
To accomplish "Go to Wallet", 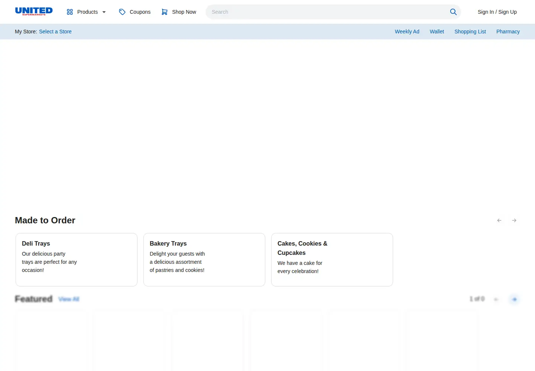I will pos(437,32).
